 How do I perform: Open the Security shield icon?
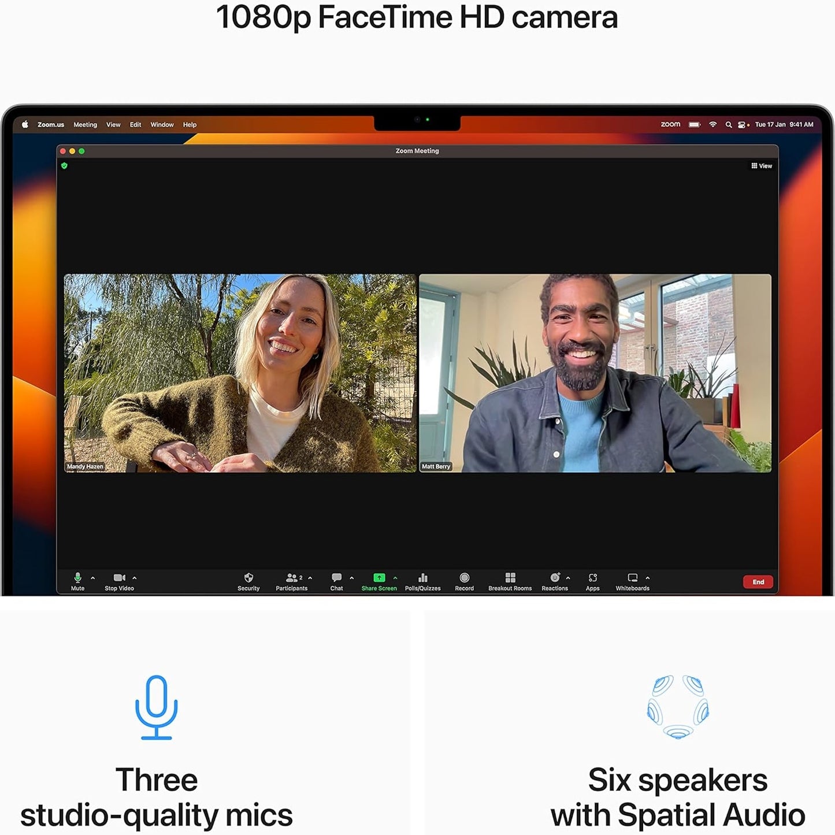pyautogui.click(x=248, y=578)
